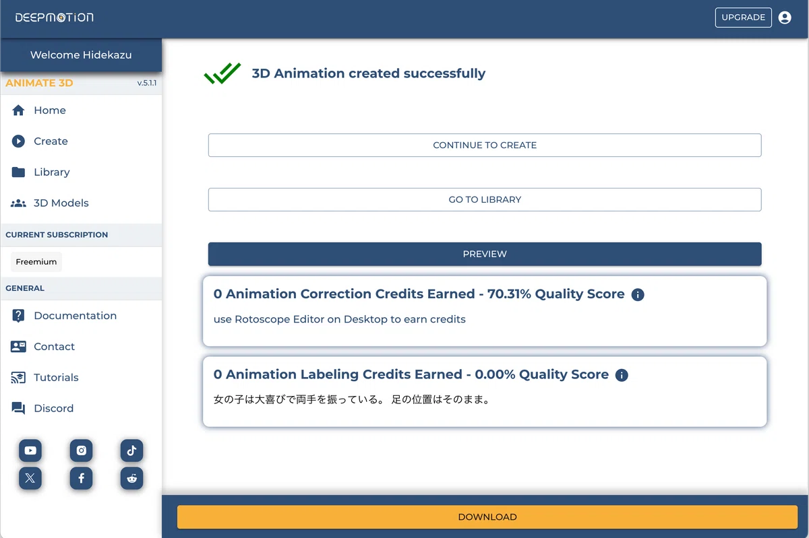Click the Freemium subscription badge
The height and width of the screenshot is (538, 809).
tap(36, 262)
